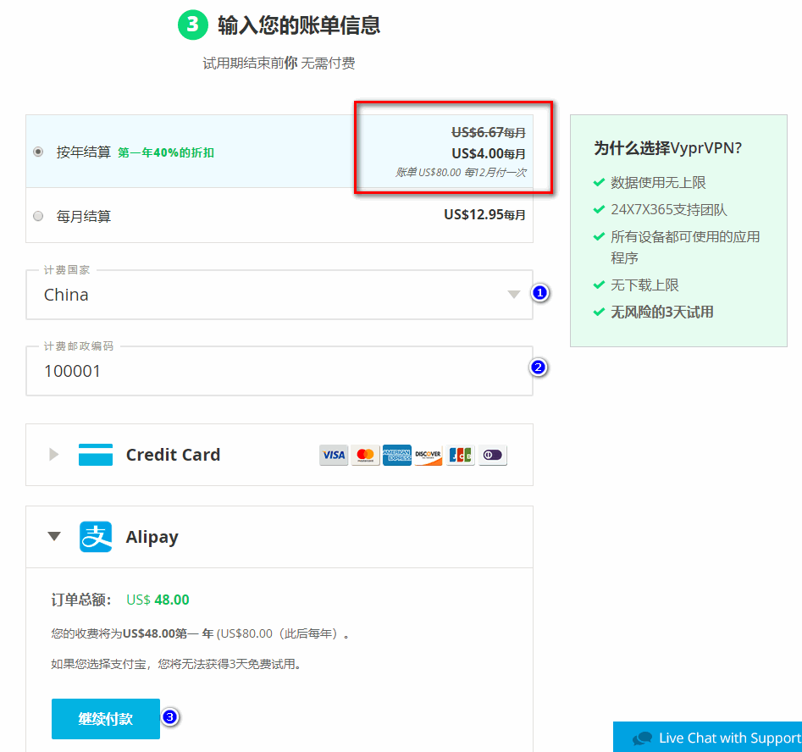
Task: Click the Mastercard icon
Action: pyautogui.click(x=365, y=455)
